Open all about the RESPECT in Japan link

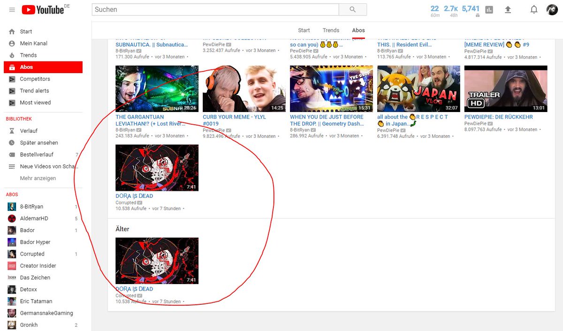pyautogui.click(x=413, y=120)
